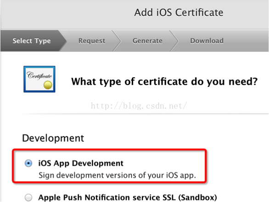269x202 pixels.
Task: Click the chevron arrow after Request step
Action: 117,41
